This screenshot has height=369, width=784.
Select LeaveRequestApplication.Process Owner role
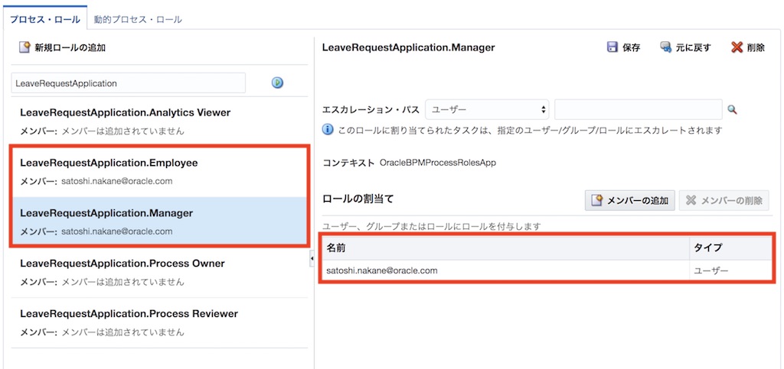tap(122, 264)
